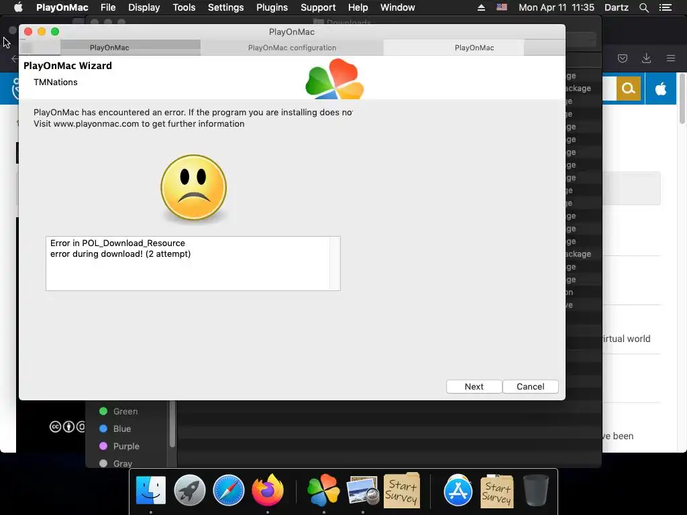Open Firefox hamburger menu

pyautogui.click(x=670, y=58)
